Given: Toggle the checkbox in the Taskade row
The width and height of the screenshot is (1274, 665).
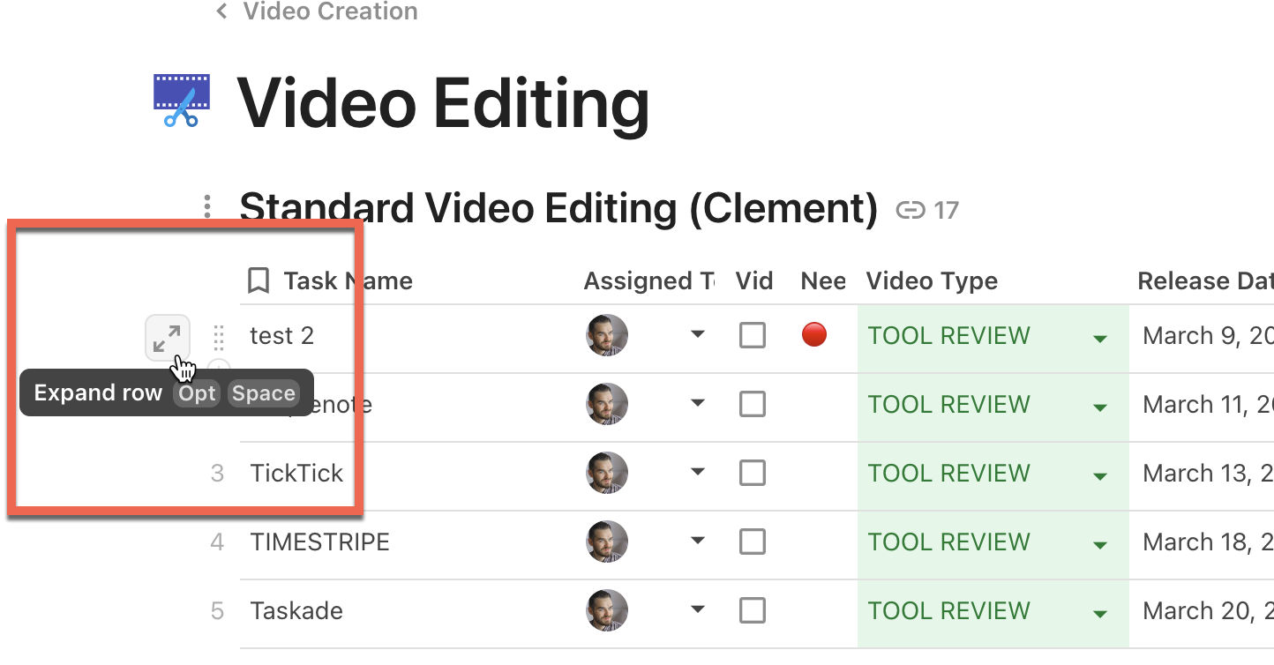Looking at the screenshot, I should [x=752, y=610].
